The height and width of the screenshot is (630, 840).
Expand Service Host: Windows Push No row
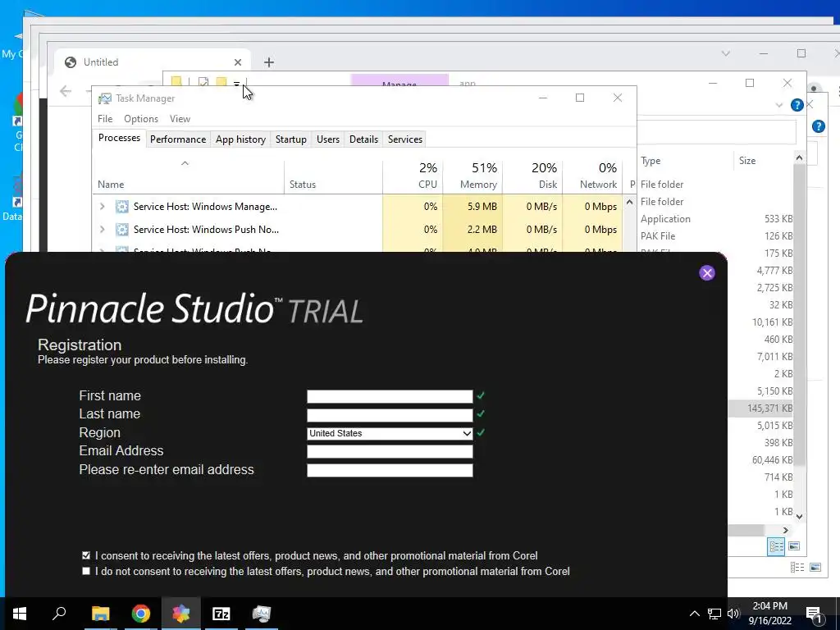point(103,230)
